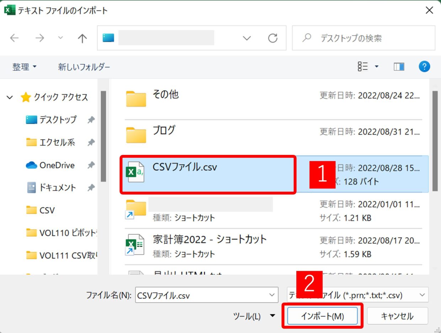Select ドキュメント in the sidebar
The image size is (441, 333).
tap(58, 188)
